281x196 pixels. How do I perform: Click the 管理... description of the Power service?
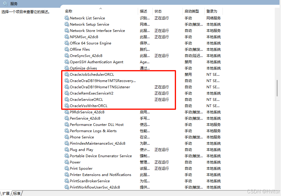(145, 162)
